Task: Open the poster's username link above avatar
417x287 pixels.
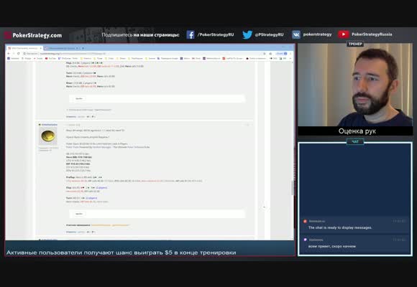Action: tap(49, 125)
